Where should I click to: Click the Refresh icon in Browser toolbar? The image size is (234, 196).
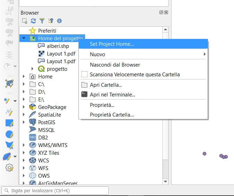point(33,21)
